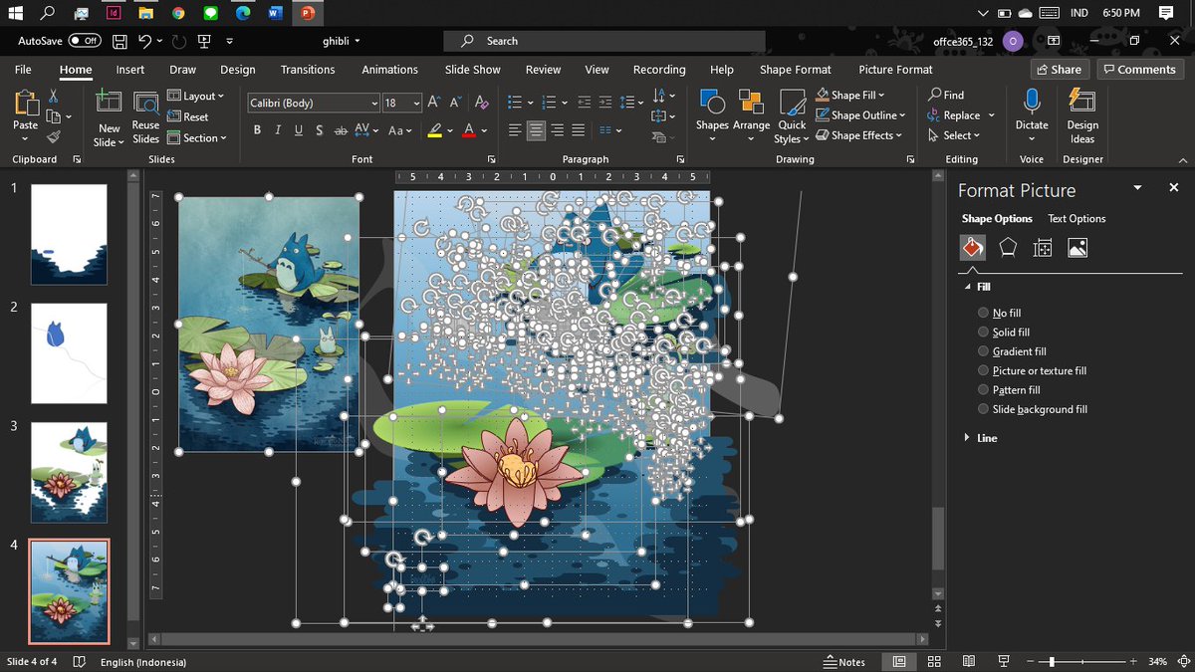The height and width of the screenshot is (672, 1195).
Task: Select the Pattern fill radio option
Action: click(x=984, y=390)
